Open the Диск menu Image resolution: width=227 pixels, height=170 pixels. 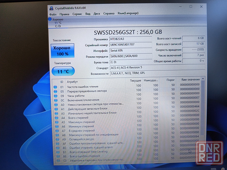click(97, 14)
